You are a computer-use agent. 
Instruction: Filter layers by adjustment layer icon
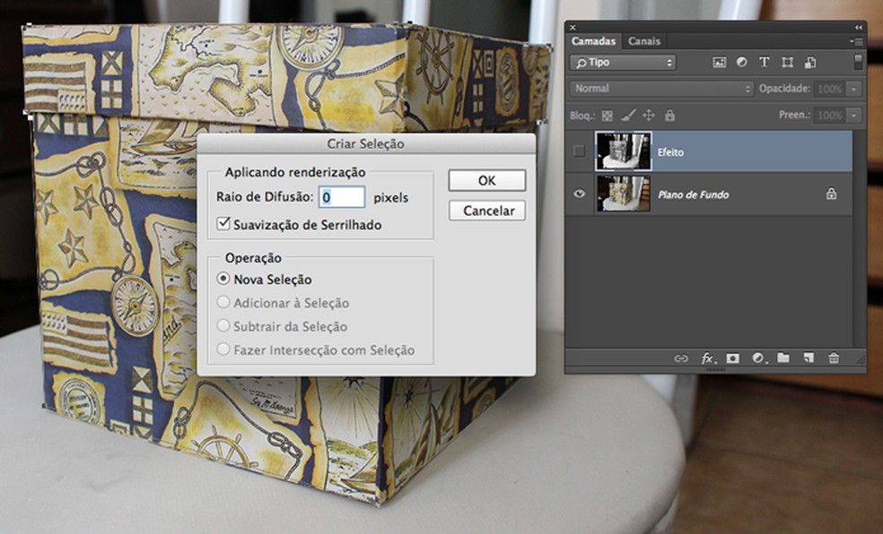(x=741, y=63)
